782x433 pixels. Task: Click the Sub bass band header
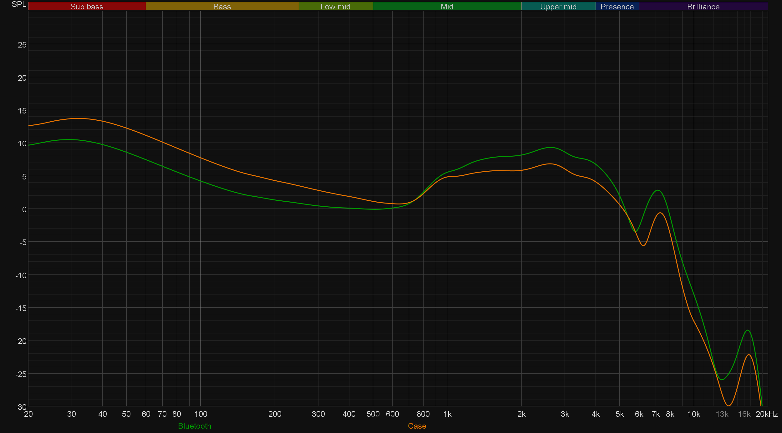87,6
